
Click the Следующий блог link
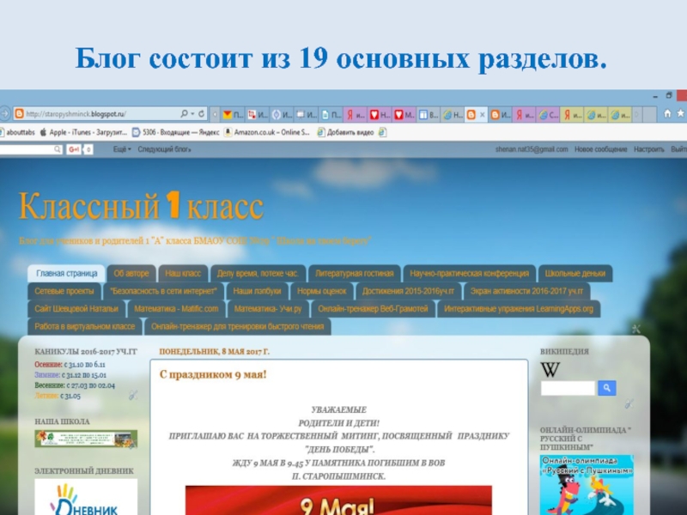click(164, 149)
